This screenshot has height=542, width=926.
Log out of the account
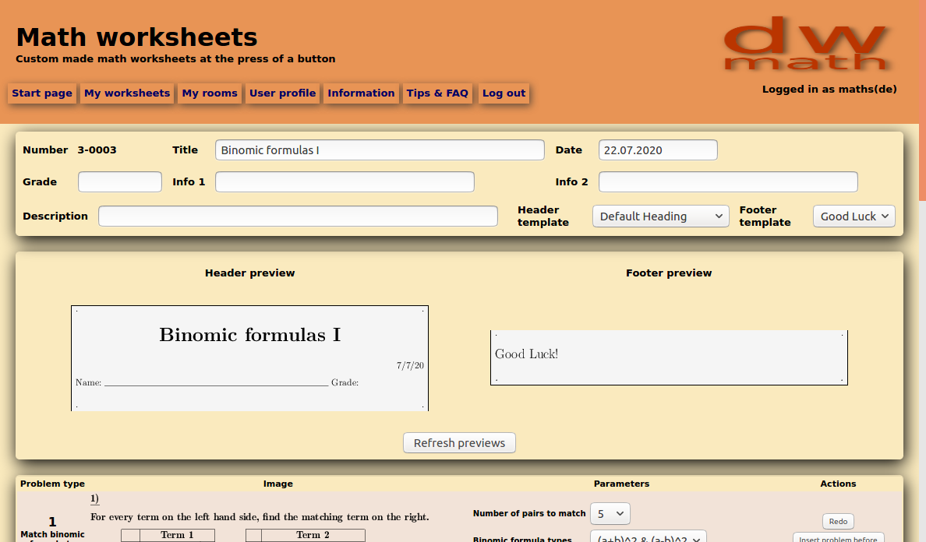(503, 93)
